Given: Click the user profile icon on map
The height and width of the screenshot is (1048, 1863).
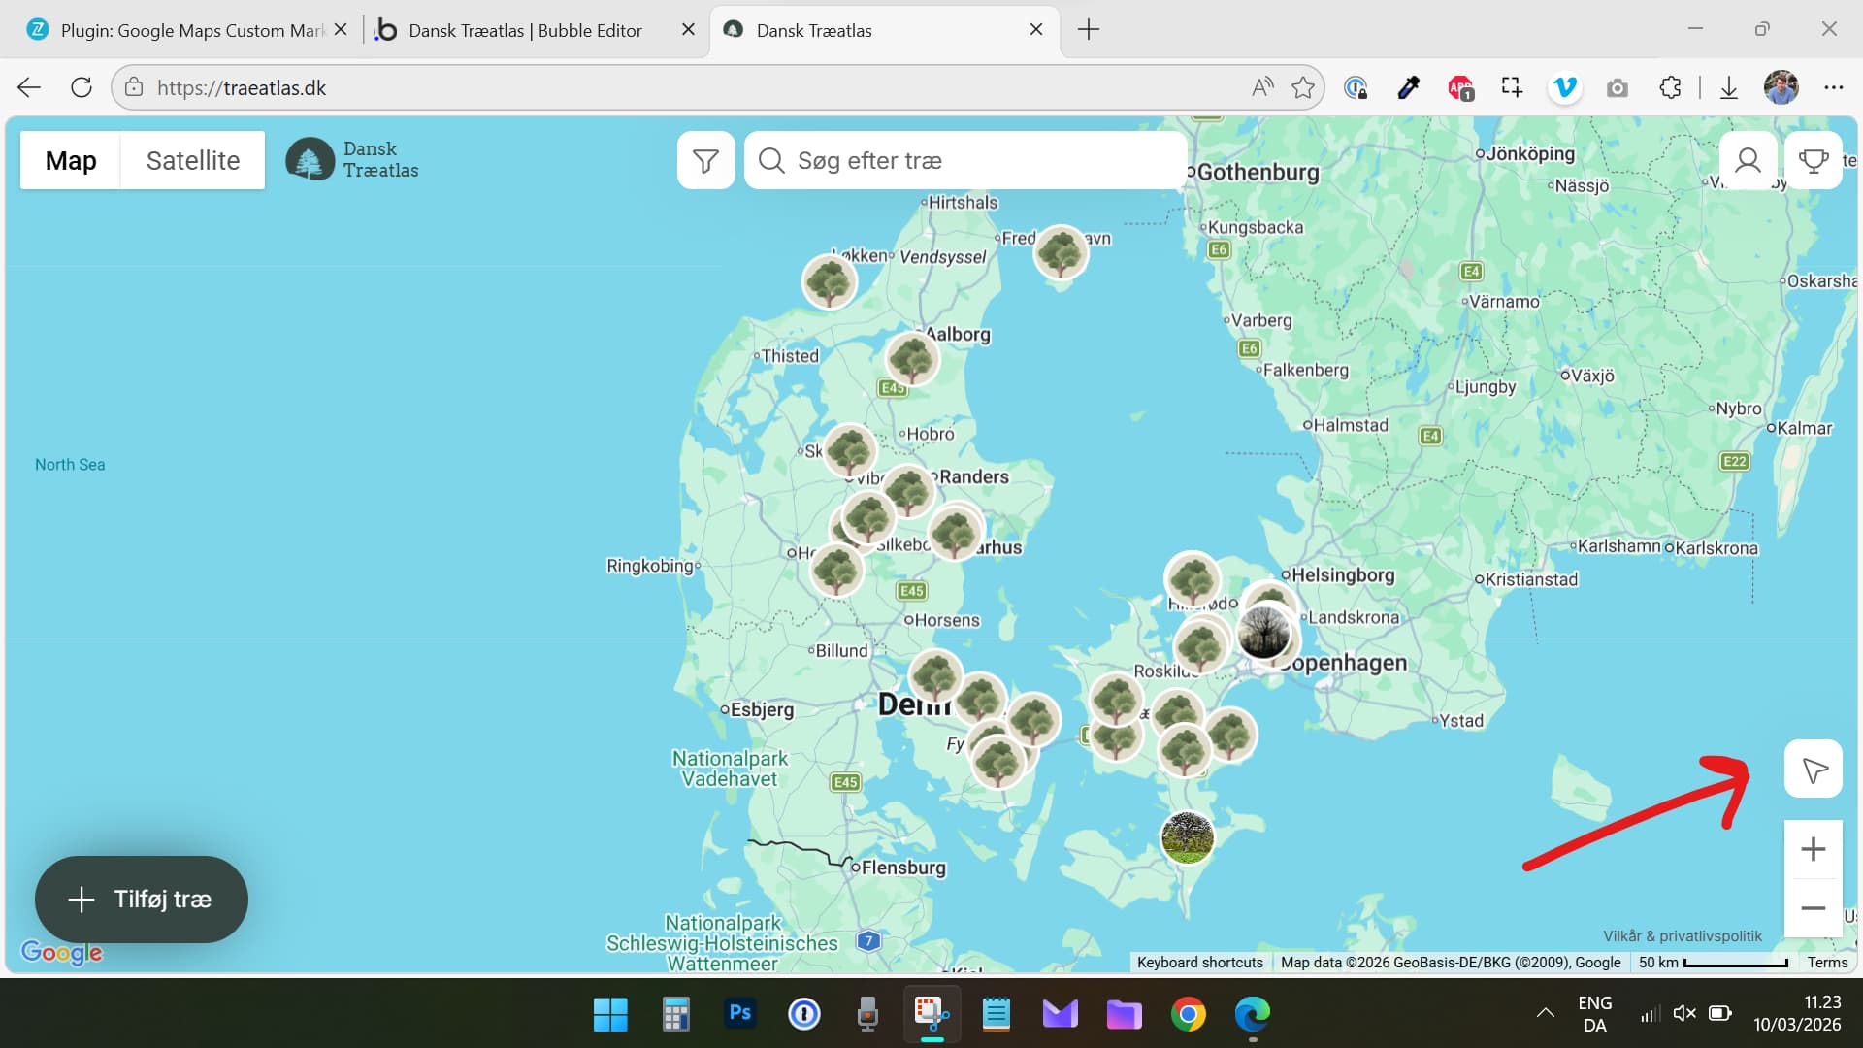Looking at the screenshot, I should pos(1748,160).
